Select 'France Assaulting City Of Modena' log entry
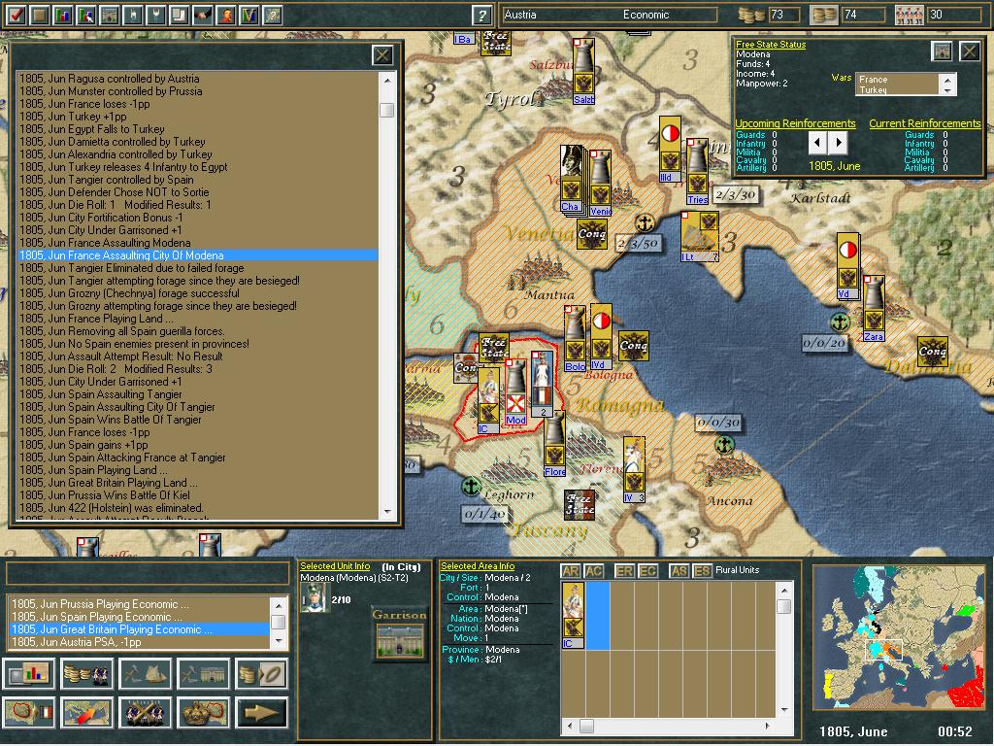The height and width of the screenshot is (746, 994). tap(198, 255)
